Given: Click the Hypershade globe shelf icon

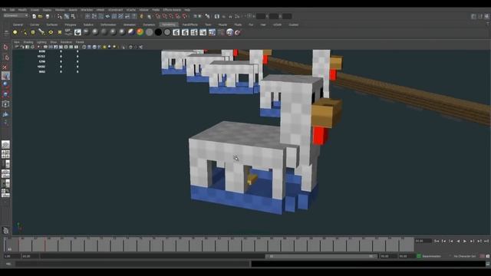Looking at the screenshot, I should click(230, 32).
